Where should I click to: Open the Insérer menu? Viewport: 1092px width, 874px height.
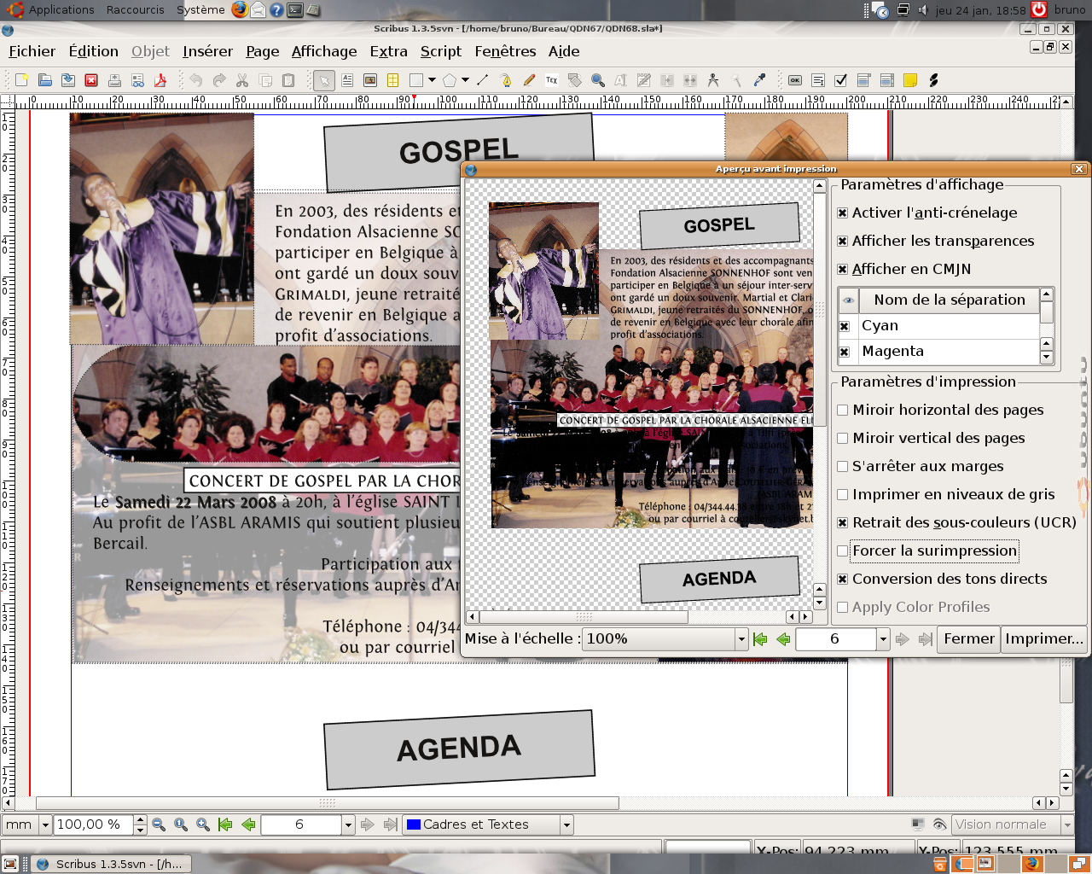(207, 51)
